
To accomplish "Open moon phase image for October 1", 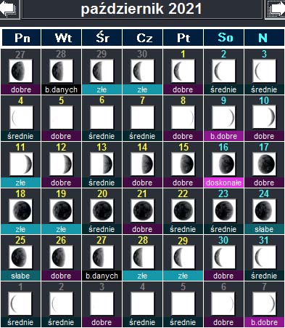I will tap(183, 71).
